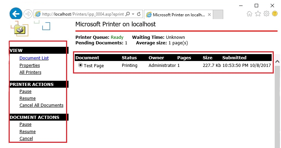Viewport: 281px width, 148px height.
Task: Click Resume under Document Actions
Action: pyautogui.click(x=27, y=132)
